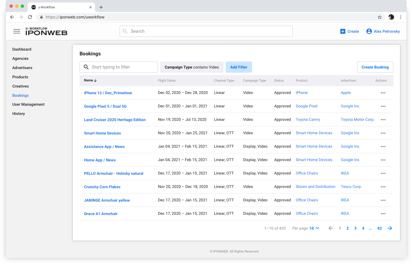Open the Crunchy Corn Flakes booking
Image resolution: width=412 pixels, height=264 pixels.
coord(102,187)
